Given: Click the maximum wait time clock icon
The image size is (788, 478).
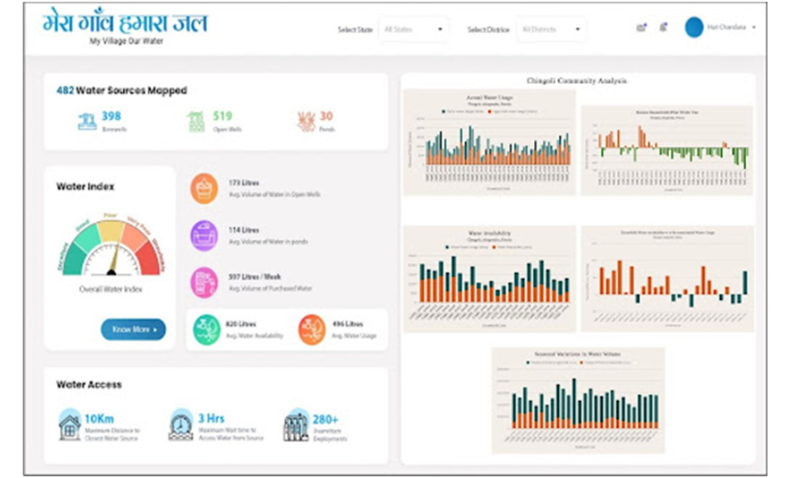Looking at the screenshot, I should coord(180,425).
